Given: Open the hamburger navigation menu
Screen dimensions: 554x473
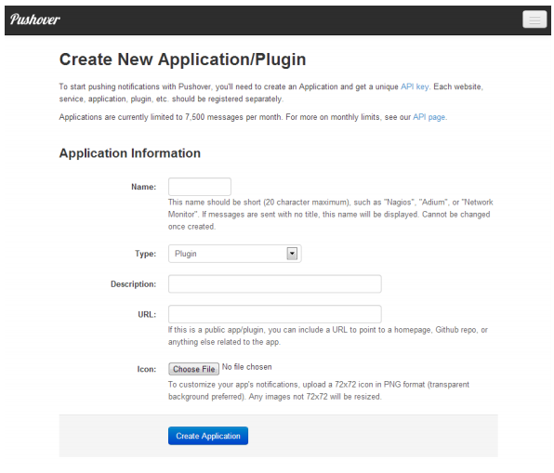Looking at the screenshot, I should pyautogui.click(x=534, y=20).
